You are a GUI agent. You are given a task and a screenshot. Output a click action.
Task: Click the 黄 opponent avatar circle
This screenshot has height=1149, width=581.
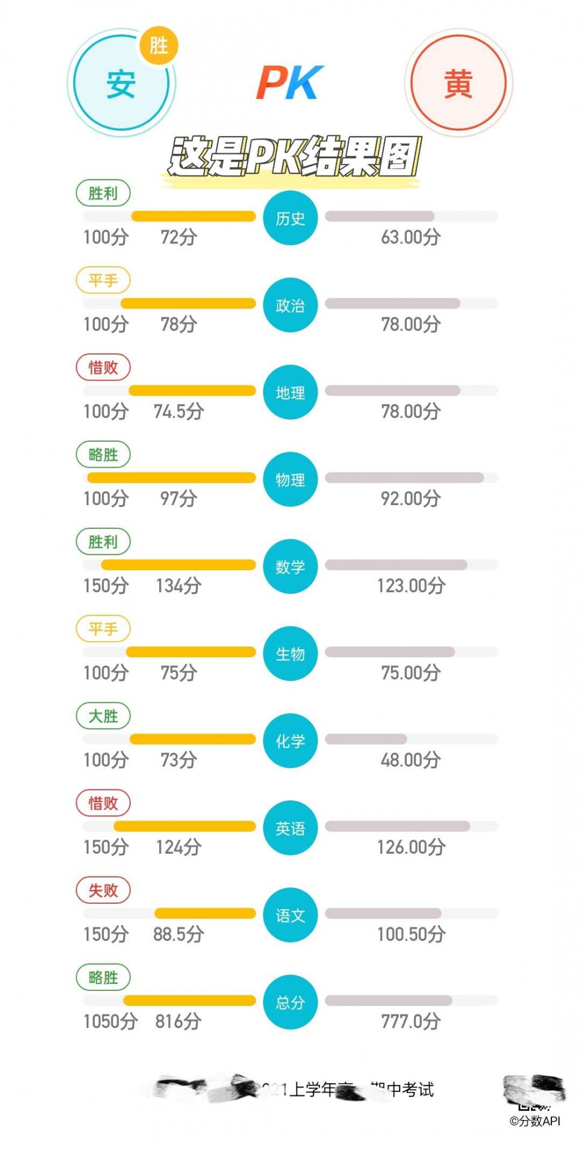458,83
